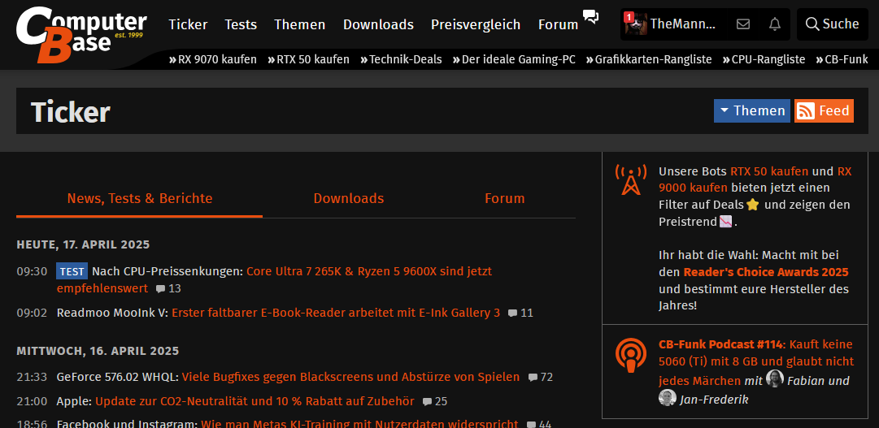
Task: Click the RSS Feed button
Action: click(824, 111)
